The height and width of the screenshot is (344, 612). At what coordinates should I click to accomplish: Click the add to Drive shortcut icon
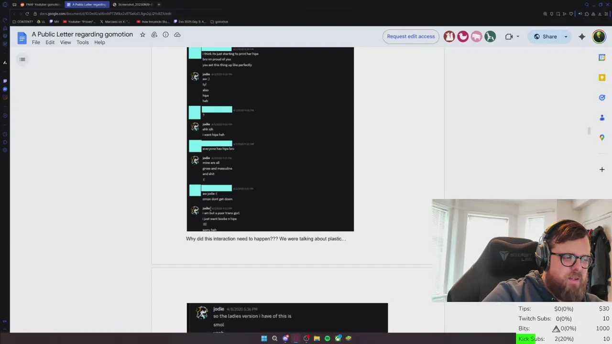(x=154, y=34)
